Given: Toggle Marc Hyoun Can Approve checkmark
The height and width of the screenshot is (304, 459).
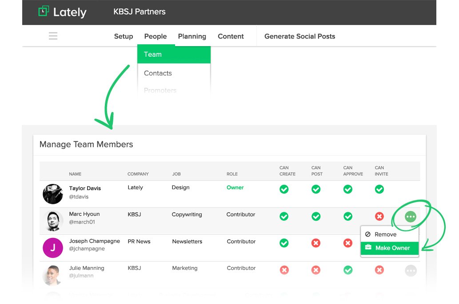Looking at the screenshot, I should pos(348,216).
